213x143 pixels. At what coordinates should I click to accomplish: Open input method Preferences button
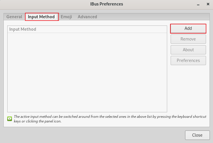(x=188, y=60)
